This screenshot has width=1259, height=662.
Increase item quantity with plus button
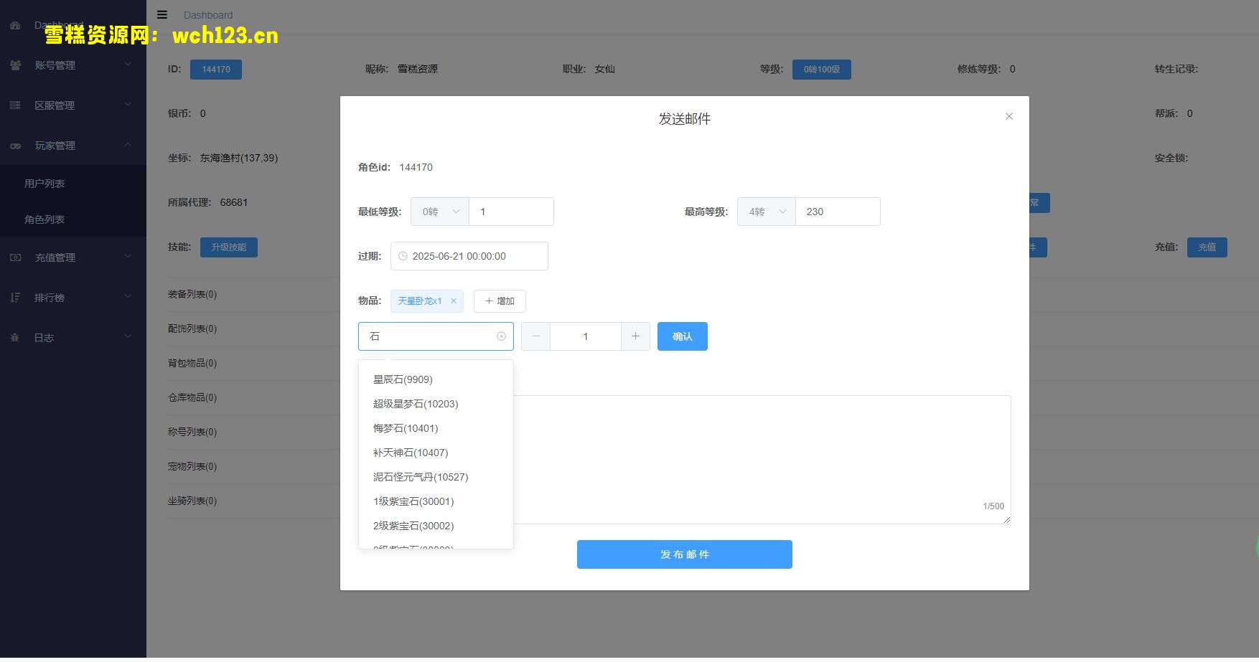pyautogui.click(x=635, y=336)
